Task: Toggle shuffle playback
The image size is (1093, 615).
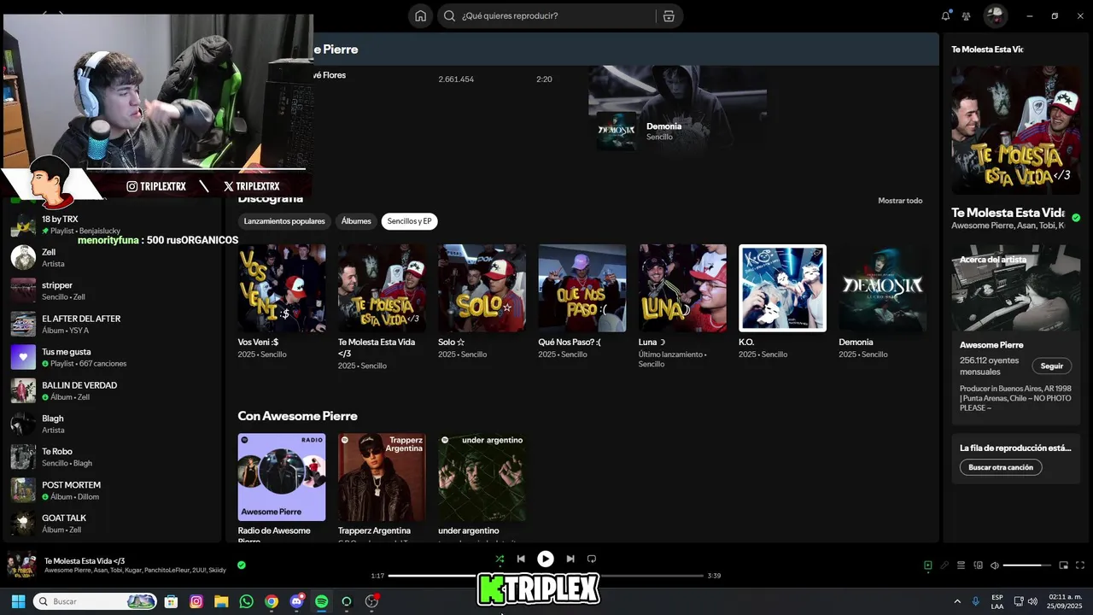Action: point(500,559)
